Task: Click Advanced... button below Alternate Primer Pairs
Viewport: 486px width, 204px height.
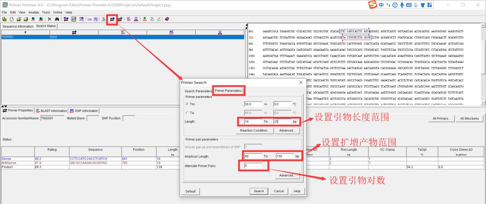Action: tap(287, 176)
